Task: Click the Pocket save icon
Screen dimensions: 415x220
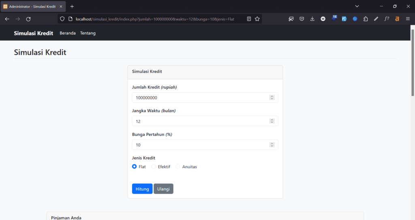Action: (x=302, y=19)
